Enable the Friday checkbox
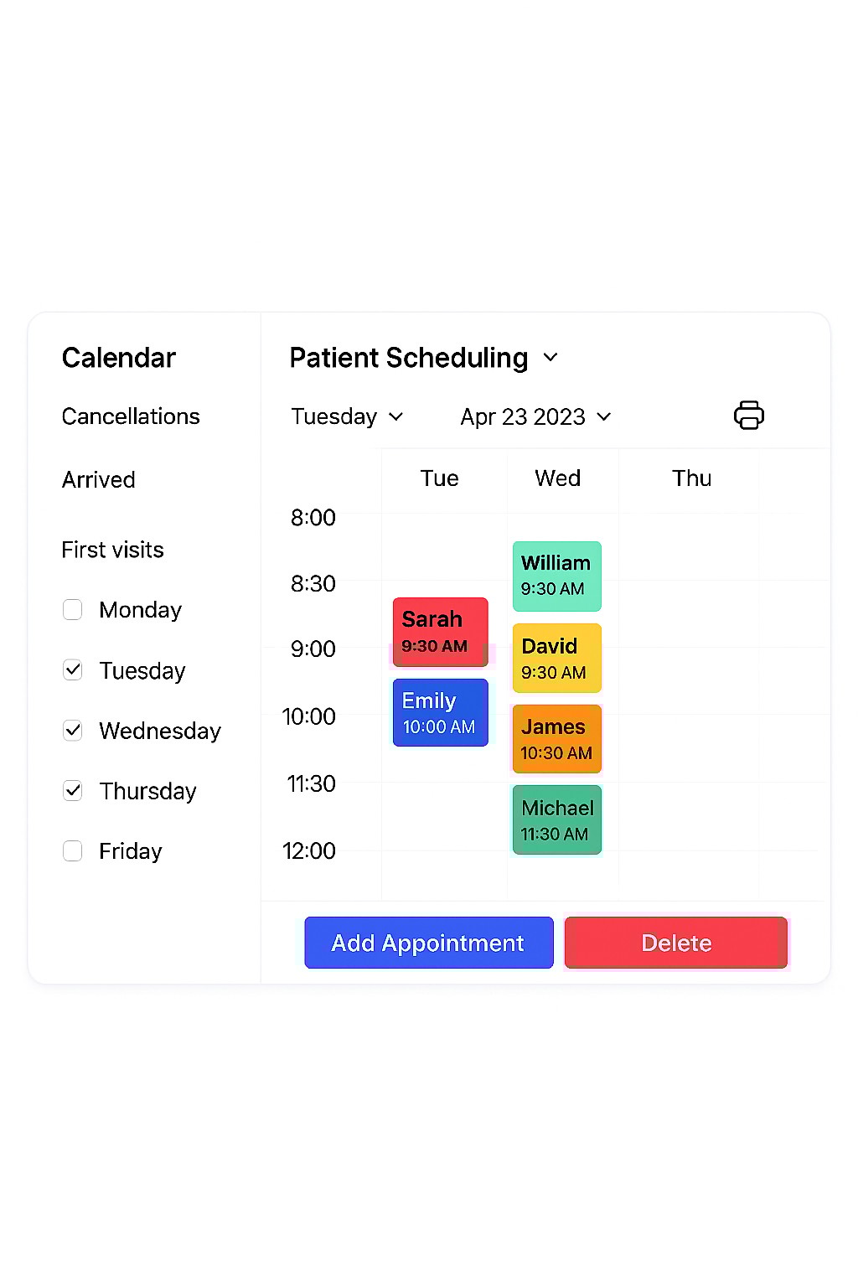 [73, 850]
